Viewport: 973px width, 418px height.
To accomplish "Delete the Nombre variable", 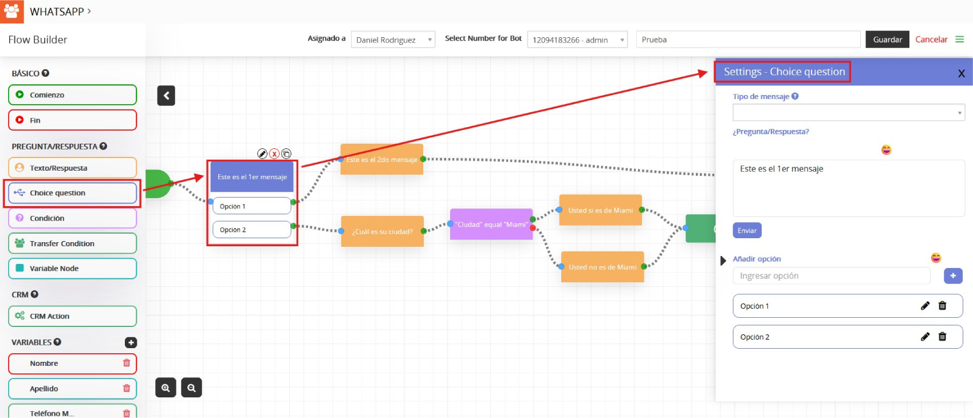I will coord(127,363).
